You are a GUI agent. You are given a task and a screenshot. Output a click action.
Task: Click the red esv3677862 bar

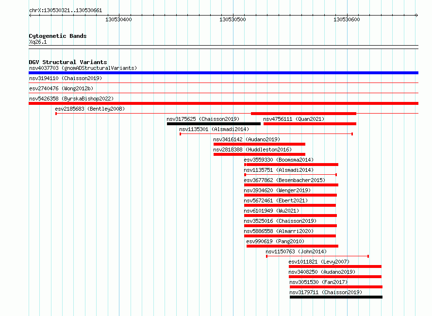(x=291, y=185)
